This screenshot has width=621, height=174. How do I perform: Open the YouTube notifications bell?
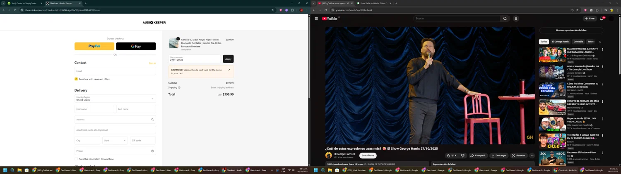602,19
